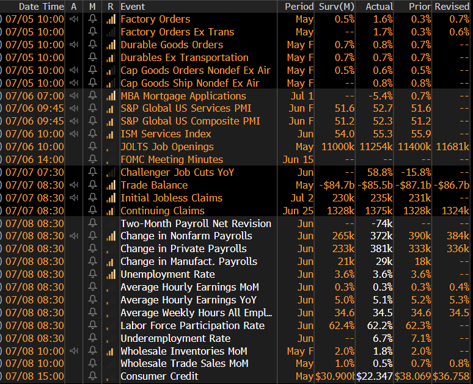Screen dimensions: 473x384
Task: Click relevance bars icon for Unemployment Rate
Action: (x=111, y=275)
